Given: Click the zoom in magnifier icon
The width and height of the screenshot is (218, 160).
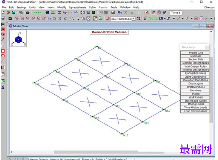Looking at the screenshot, I should pos(72,19).
